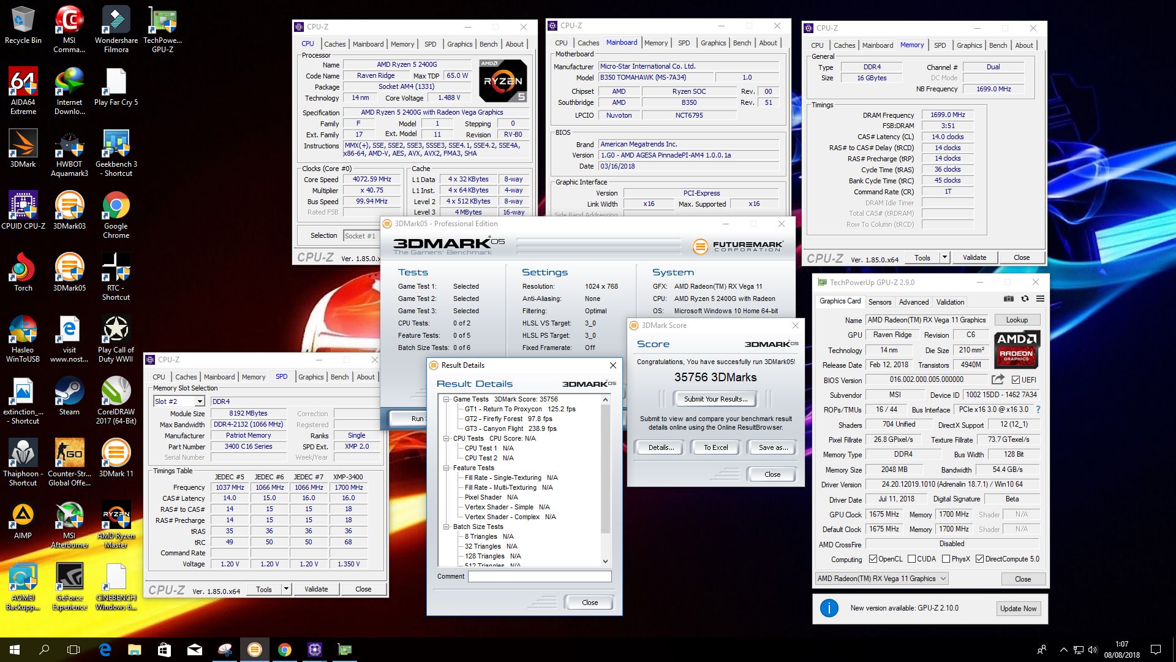Switch to Sensors tab in GPU-Z

point(880,302)
